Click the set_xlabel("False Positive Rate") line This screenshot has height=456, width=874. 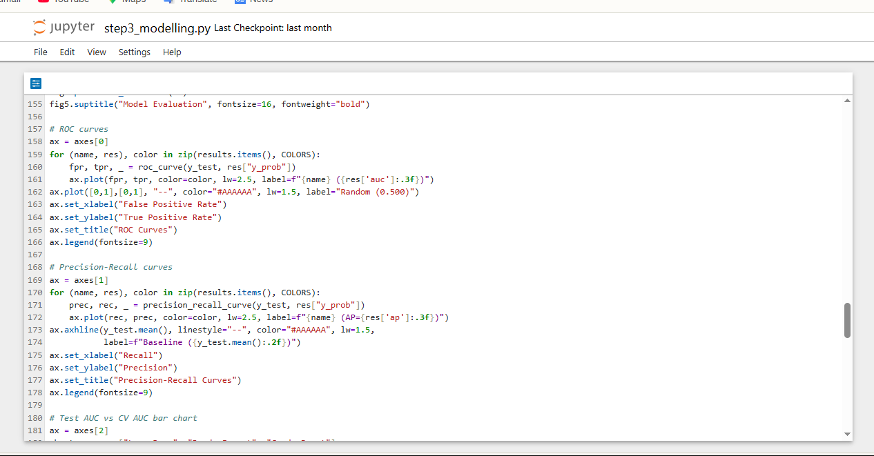138,204
